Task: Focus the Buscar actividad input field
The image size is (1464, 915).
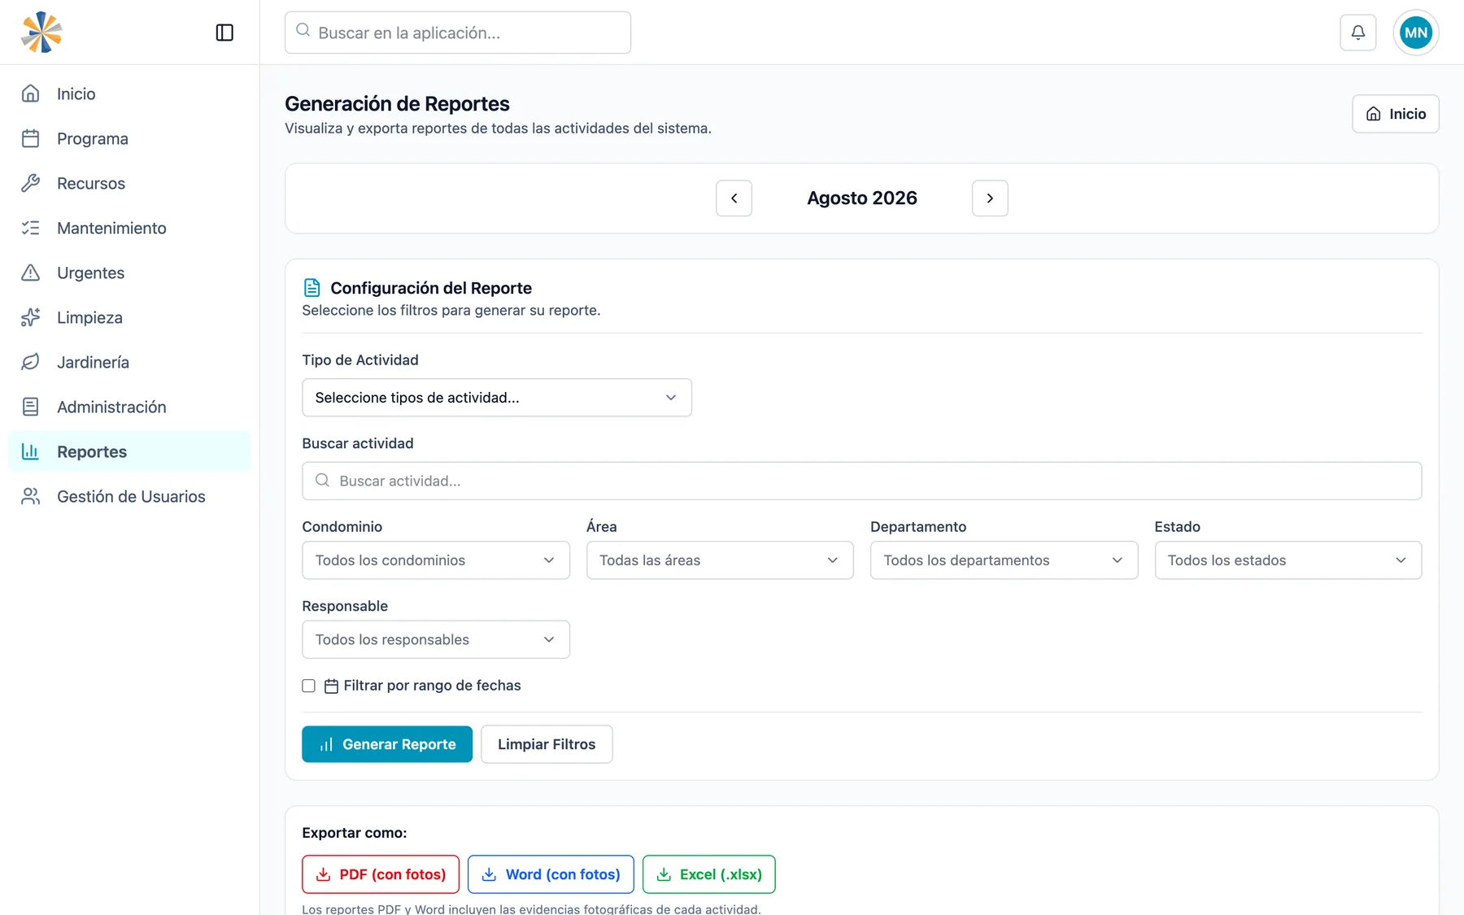Action: click(861, 481)
